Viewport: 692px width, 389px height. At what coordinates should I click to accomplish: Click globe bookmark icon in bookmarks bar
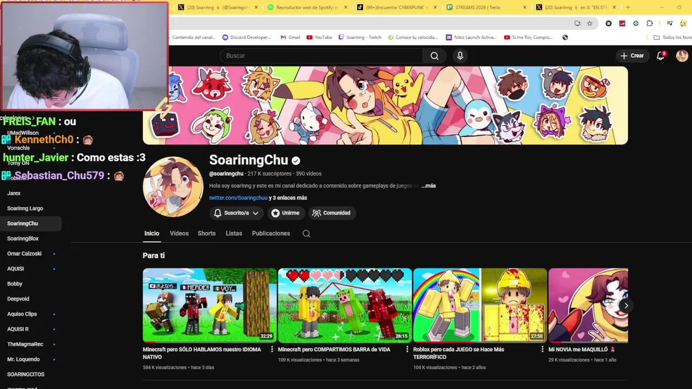[565, 37]
